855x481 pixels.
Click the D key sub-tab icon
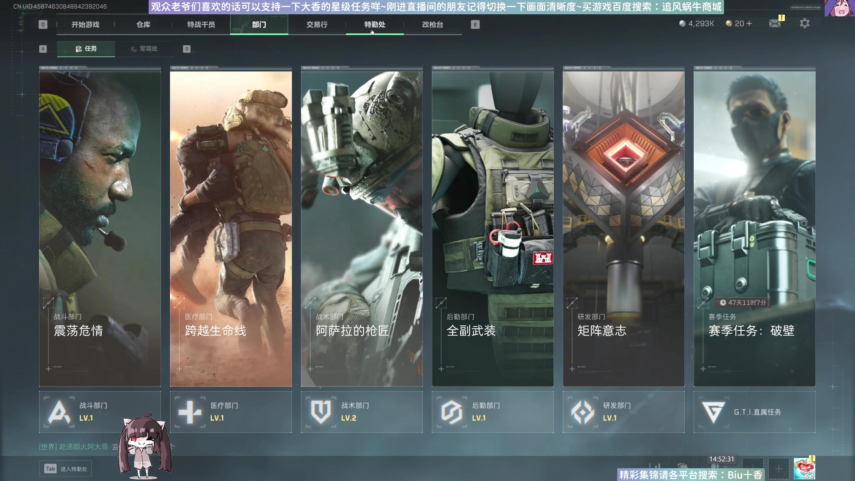[187, 49]
